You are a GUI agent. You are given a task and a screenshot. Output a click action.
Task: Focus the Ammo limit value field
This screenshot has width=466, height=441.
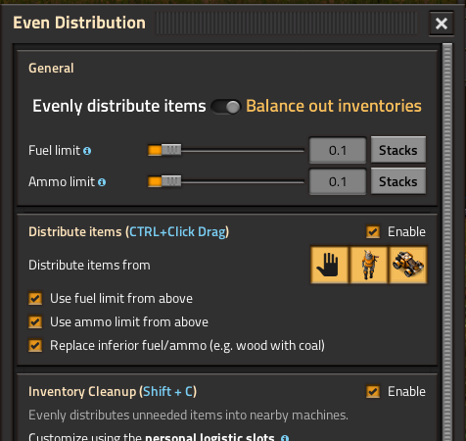pyautogui.click(x=338, y=181)
